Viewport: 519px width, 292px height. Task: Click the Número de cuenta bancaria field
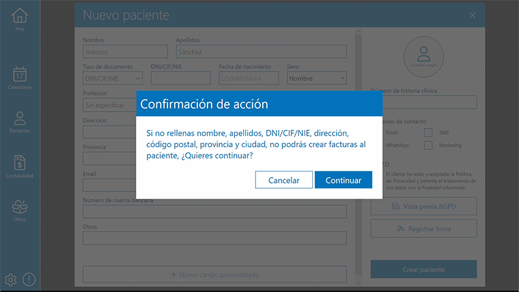215,212
